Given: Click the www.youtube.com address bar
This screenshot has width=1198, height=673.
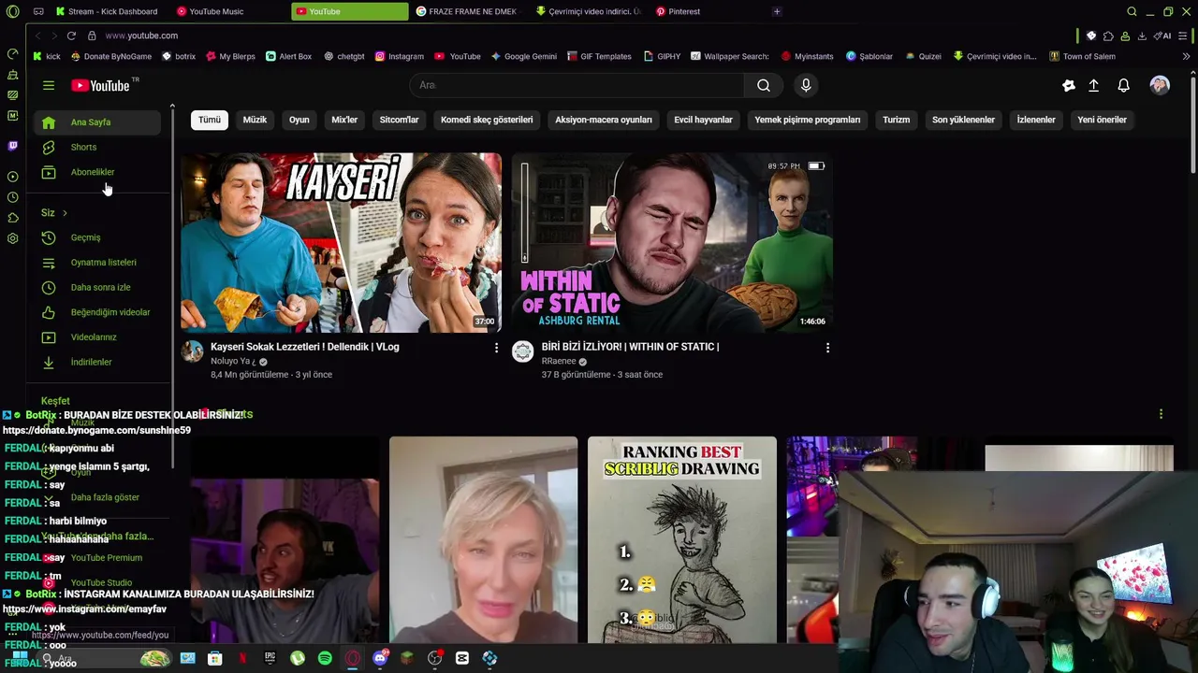Looking at the screenshot, I should coord(141,36).
